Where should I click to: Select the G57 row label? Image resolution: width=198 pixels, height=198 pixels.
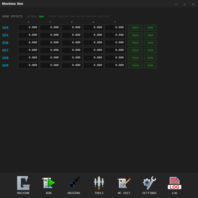point(5,50)
